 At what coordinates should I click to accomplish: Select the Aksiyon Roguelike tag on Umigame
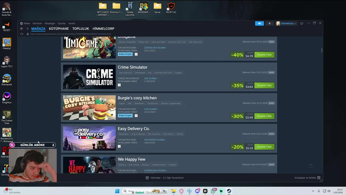tap(127, 42)
